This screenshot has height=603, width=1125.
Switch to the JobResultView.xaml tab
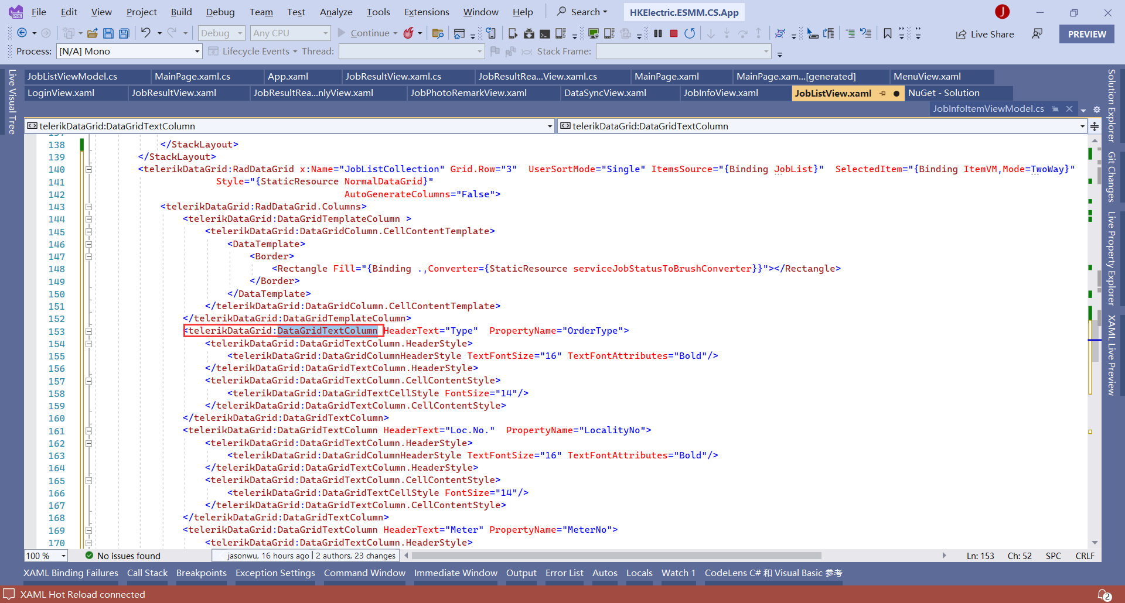point(173,93)
